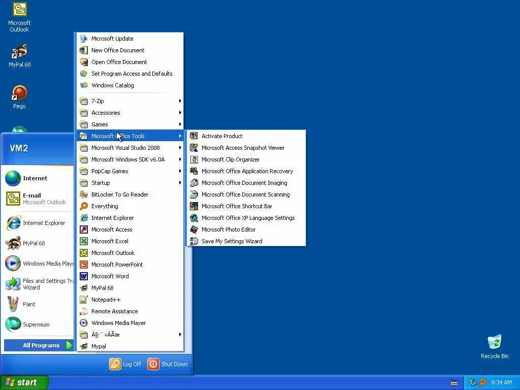Viewport: 520px width, 390px height.
Task: Select the Pego desktop icon
Action: [x=20, y=97]
